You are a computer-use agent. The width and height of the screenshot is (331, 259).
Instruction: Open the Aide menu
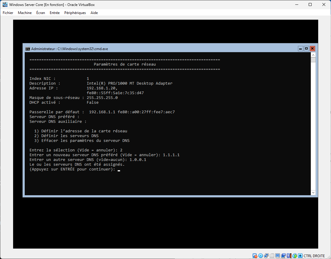94,13
